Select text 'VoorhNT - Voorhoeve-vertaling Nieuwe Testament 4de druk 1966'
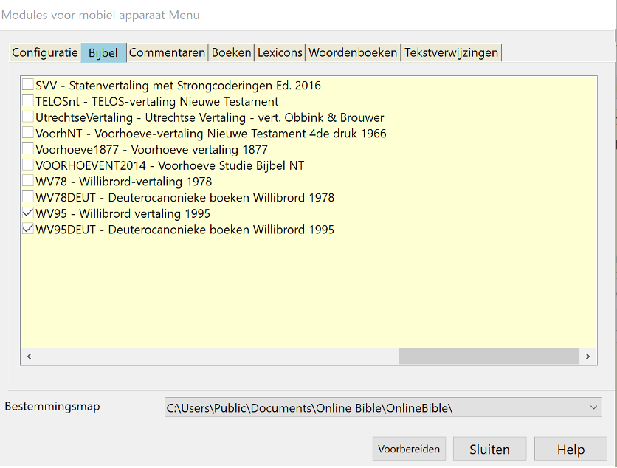This screenshot has width=617, height=468. coord(211,134)
